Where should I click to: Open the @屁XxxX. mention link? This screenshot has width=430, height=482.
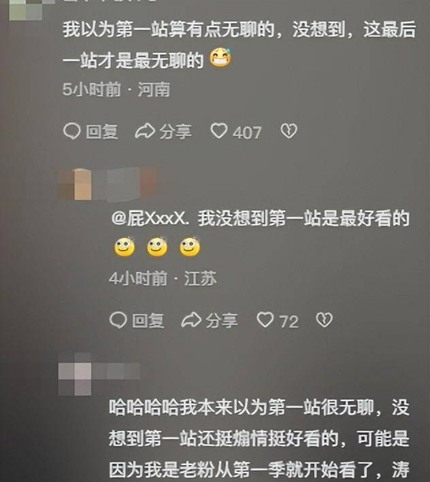tap(150, 219)
